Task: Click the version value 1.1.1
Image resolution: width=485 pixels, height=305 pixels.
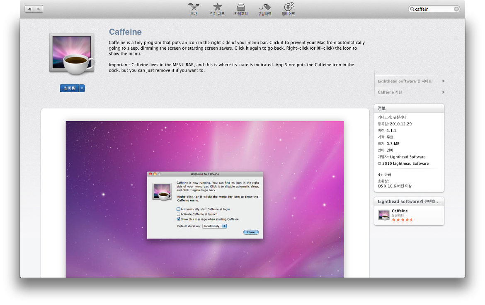Action: [391, 131]
